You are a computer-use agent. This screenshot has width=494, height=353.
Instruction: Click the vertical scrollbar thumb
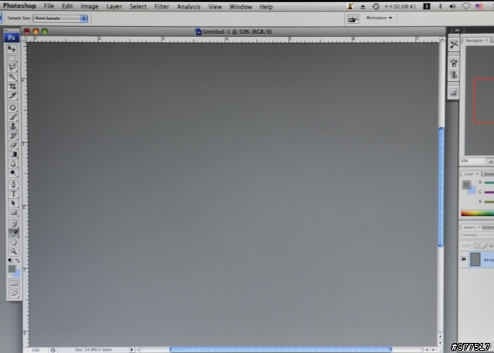pyautogui.click(x=441, y=187)
